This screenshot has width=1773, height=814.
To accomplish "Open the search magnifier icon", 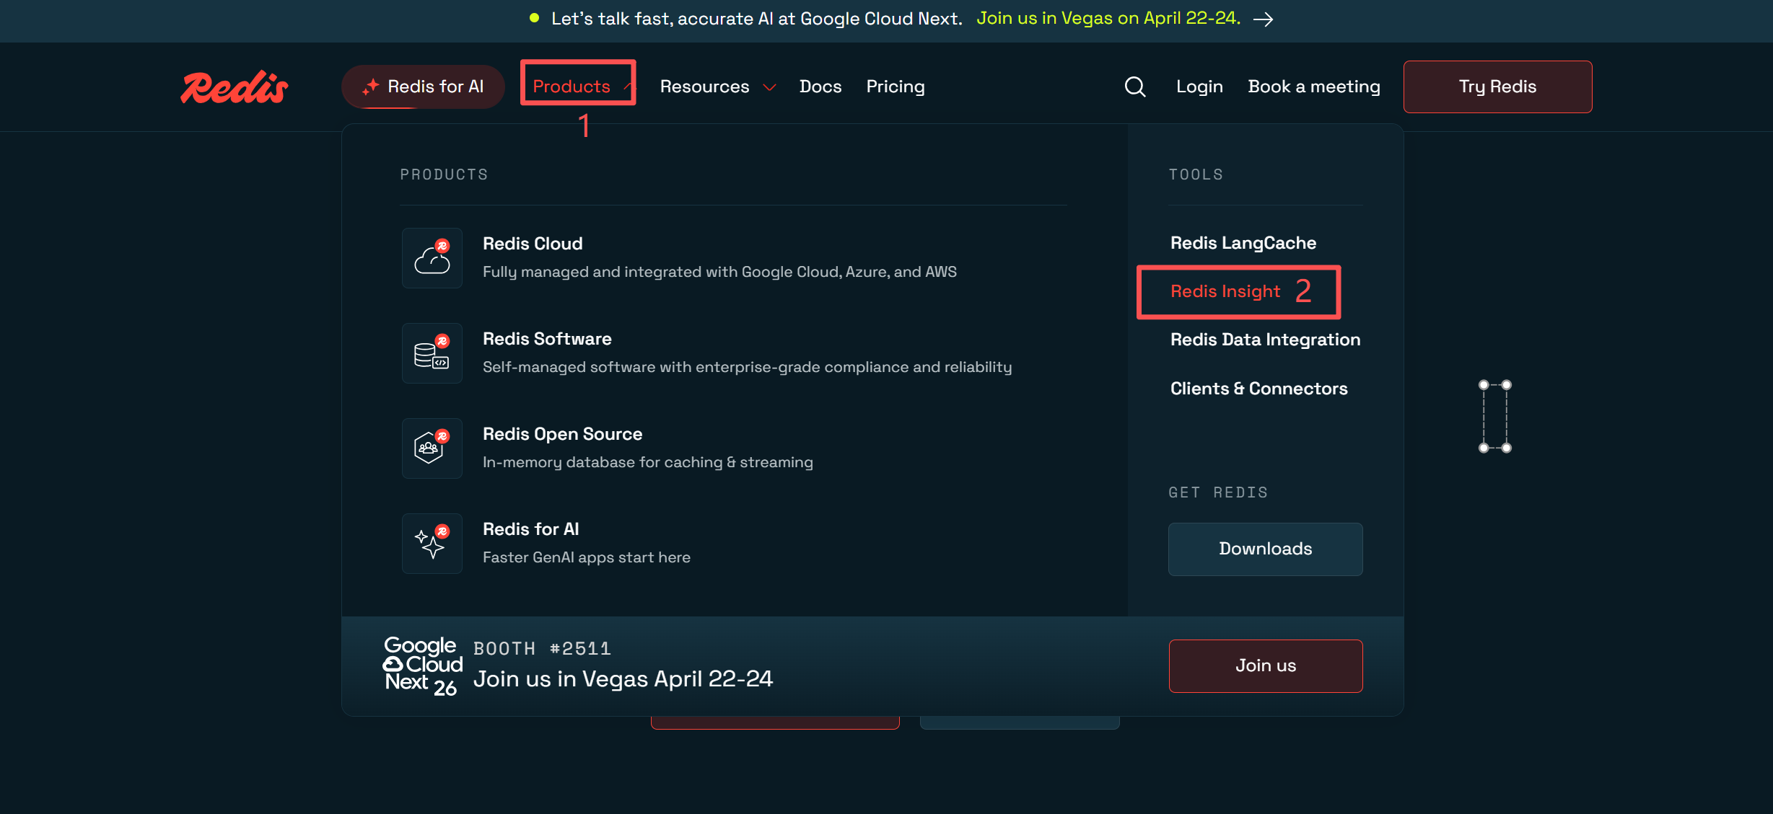I will [x=1134, y=87].
